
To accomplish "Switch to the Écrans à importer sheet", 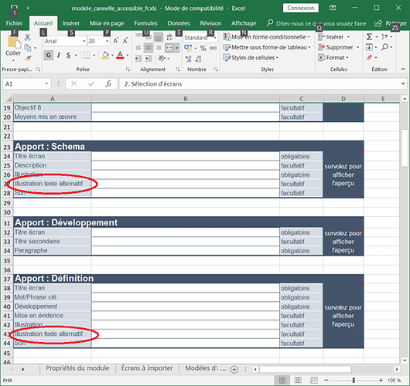I will pos(147,368).
